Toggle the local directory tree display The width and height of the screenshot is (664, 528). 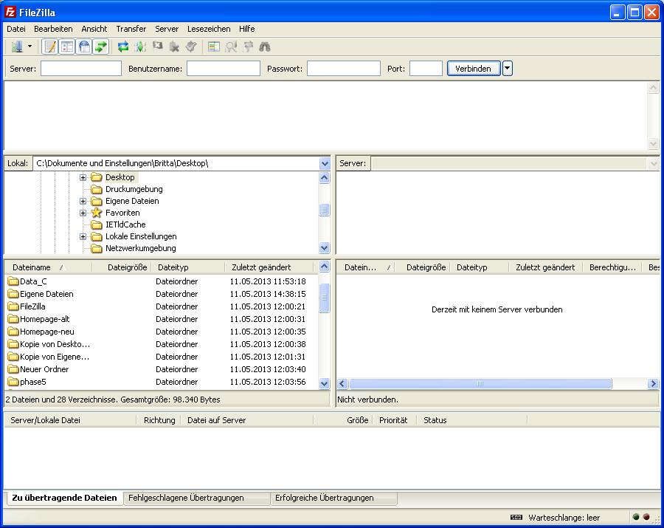pyautogui.click(x=67, y=47)
